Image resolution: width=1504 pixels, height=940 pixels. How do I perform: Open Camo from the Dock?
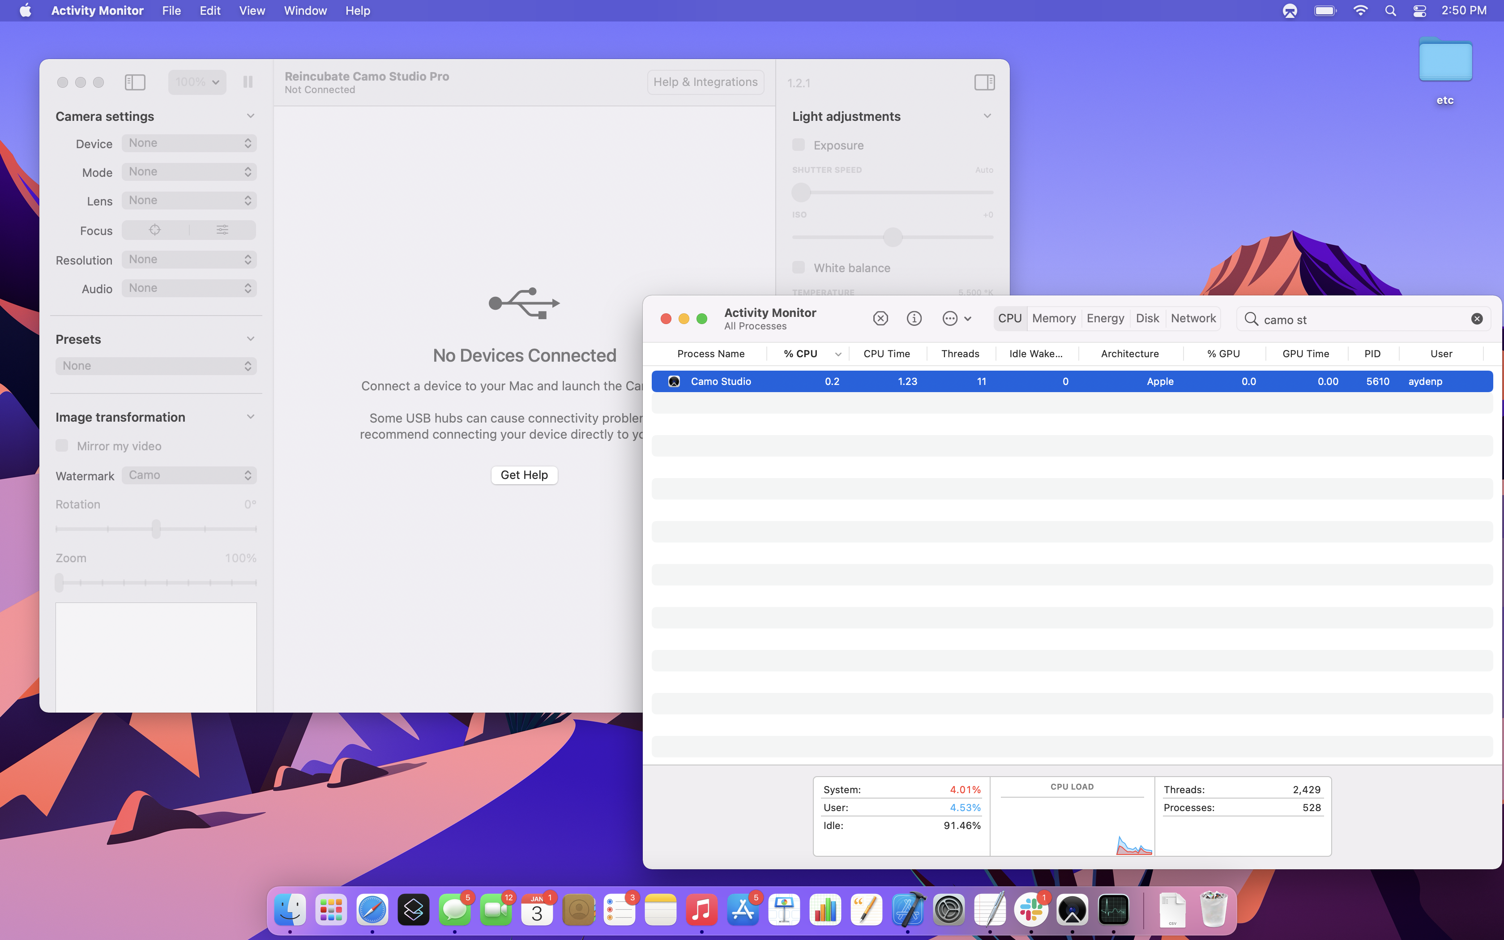(x=1072, y=910)
